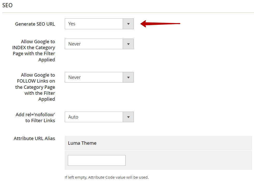The width and height of the screenshot is (254, 181).
Task: Click the grey panel area beside the alias input
Action: (189, 161)
